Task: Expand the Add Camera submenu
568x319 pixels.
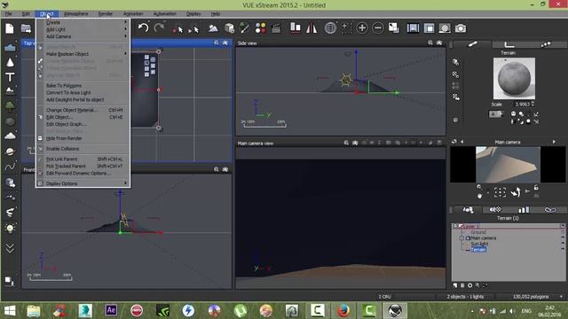Action: 83,36
